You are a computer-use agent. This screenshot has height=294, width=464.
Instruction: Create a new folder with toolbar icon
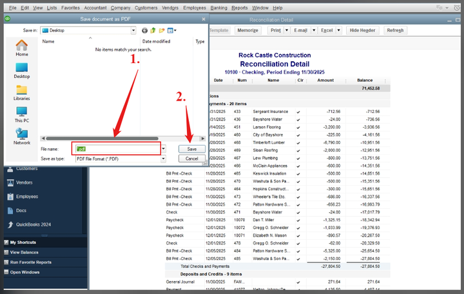coord(162,30)
